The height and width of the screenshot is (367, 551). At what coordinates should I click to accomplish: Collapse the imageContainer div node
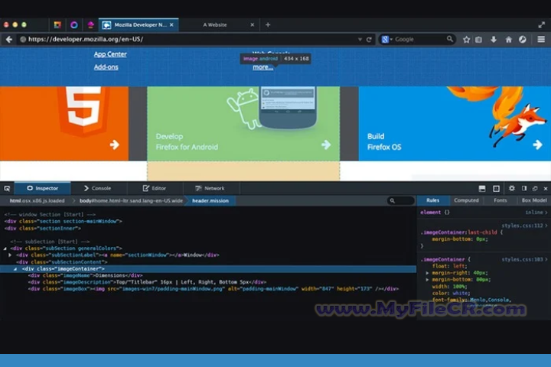pyautogui.click(x=15, y=269)
